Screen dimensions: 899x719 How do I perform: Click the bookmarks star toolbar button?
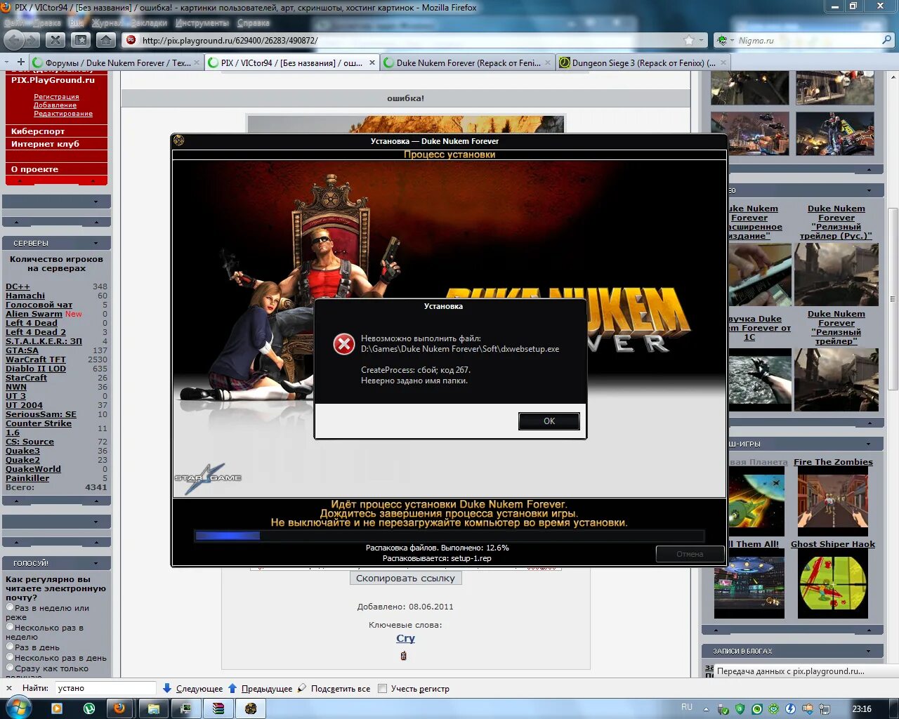click(81, 40)
